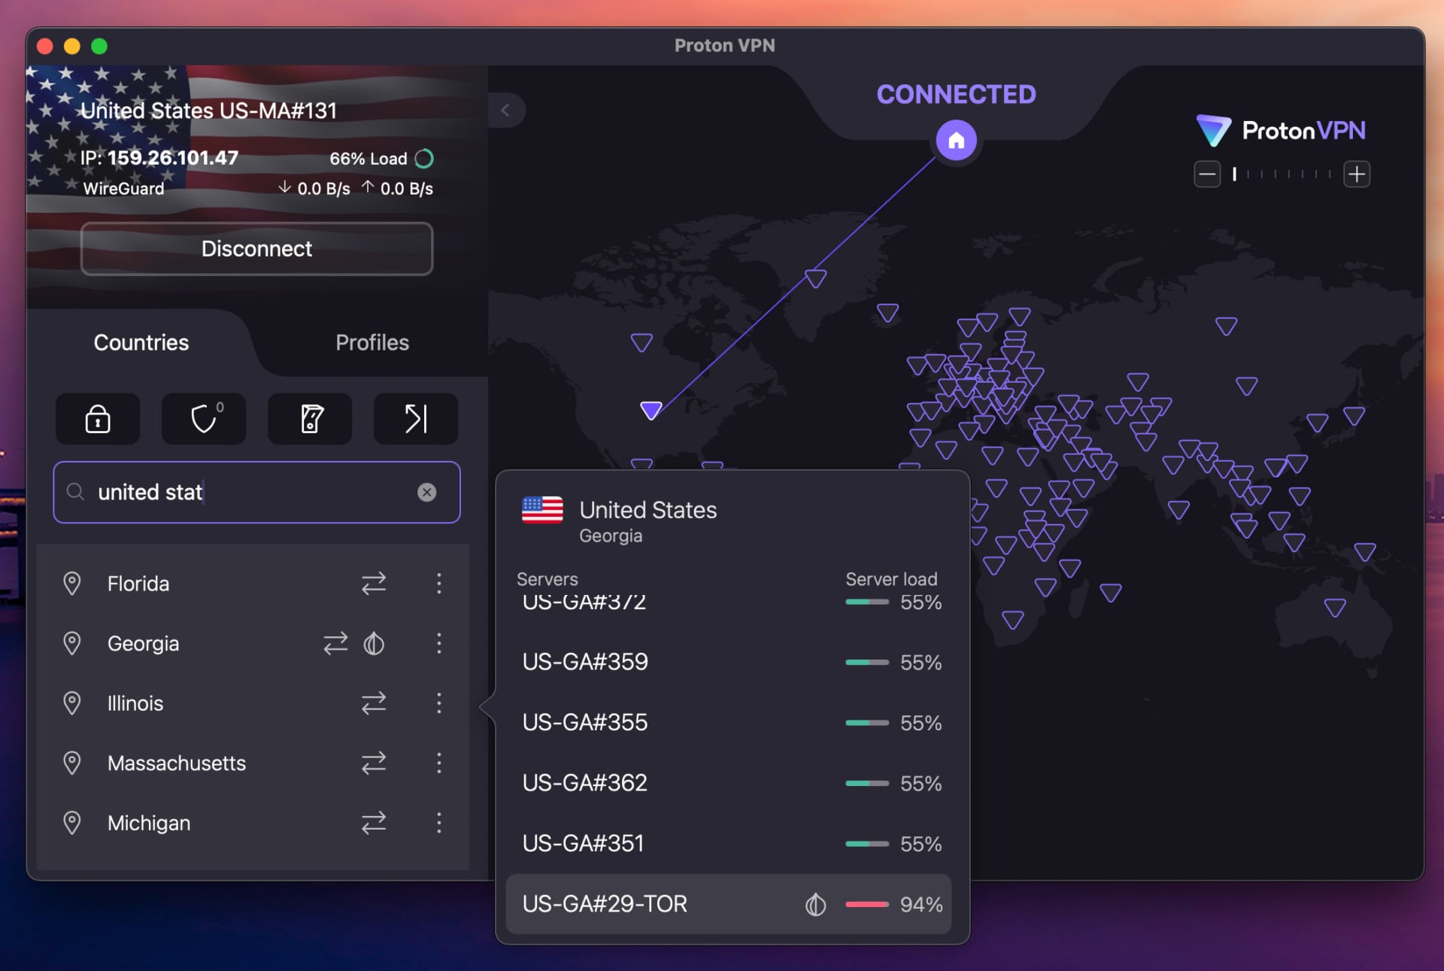Collapse the sidebar with the chevron arrow
The image size is (1444, 971).
pos(505,111)
